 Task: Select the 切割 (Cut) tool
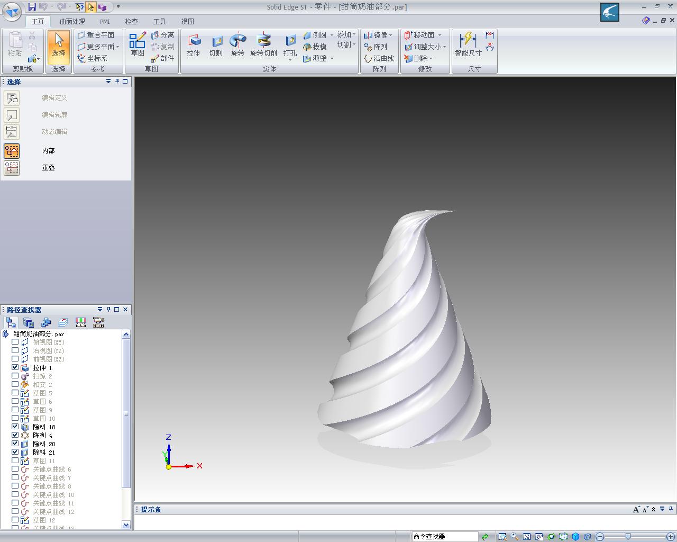point(216,46)
